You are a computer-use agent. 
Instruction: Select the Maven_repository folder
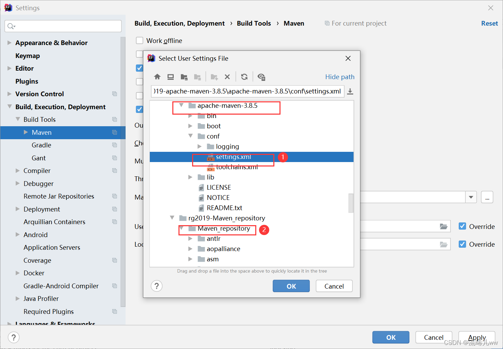224,228
